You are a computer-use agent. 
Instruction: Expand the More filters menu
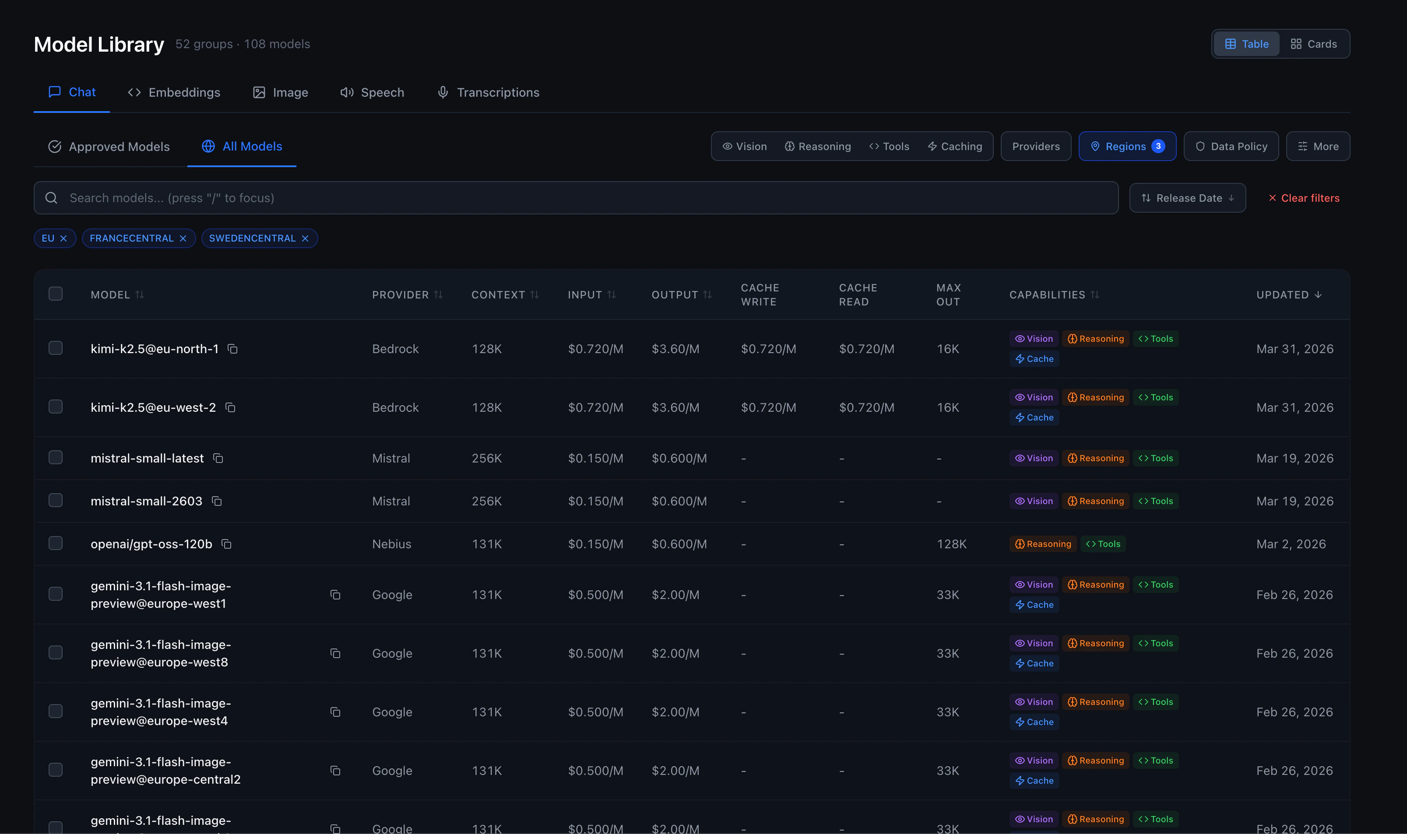(x=1318, y=146)
